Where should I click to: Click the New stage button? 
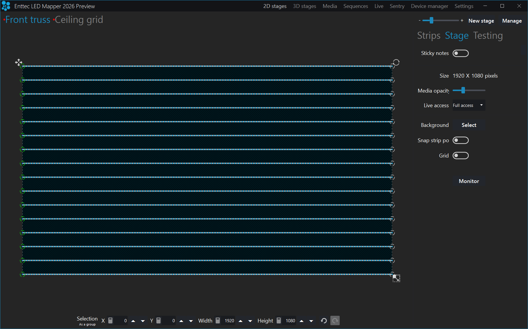(x=481, y=21)
